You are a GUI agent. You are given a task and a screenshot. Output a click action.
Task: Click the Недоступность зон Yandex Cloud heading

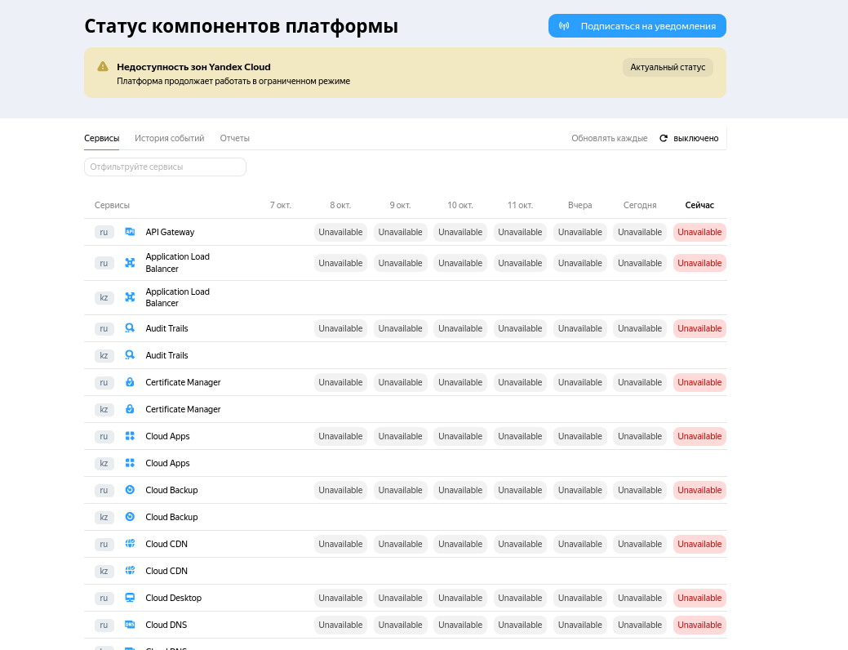[193, 67]
